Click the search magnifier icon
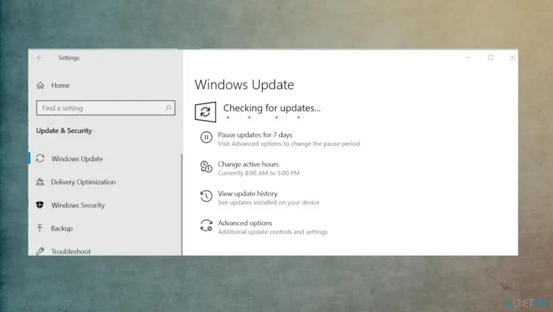Image resolution: width=553 pixels, height=312 pixels. (168, 108)
